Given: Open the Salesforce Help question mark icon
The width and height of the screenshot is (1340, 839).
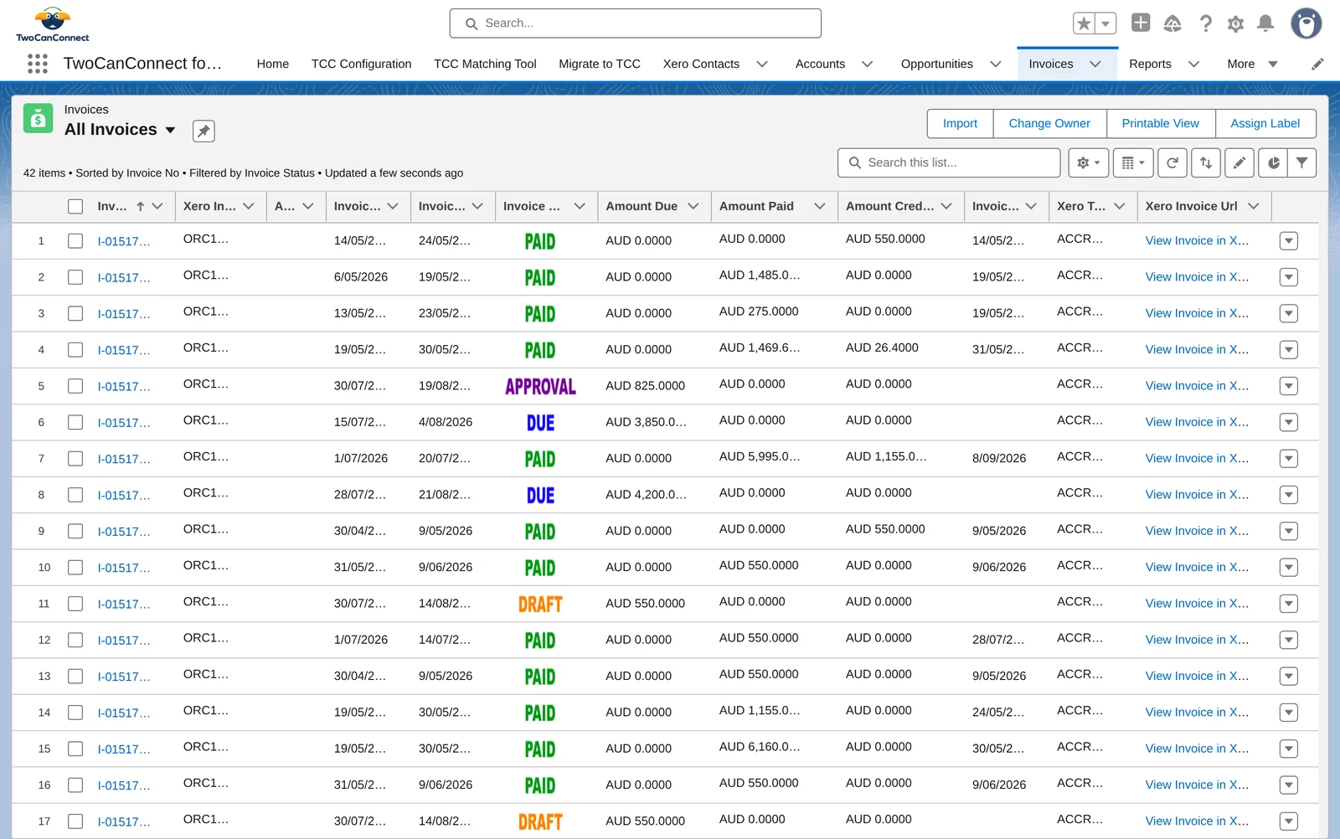Looking at the screenshot, I should tap(1205, 23).
